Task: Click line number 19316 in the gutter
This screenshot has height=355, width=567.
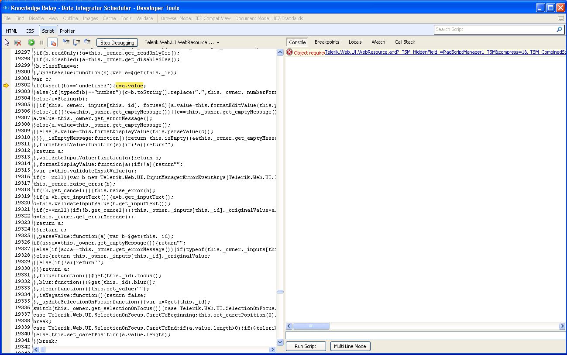Action: point(22,177)
